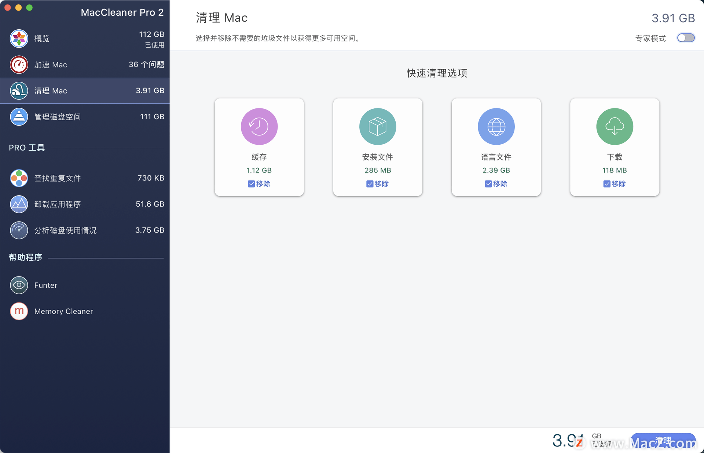The height and width of the screenshot is (453, 704).
Task: Launch the Memory Cleaner m icon
Action: click(19, 311)
